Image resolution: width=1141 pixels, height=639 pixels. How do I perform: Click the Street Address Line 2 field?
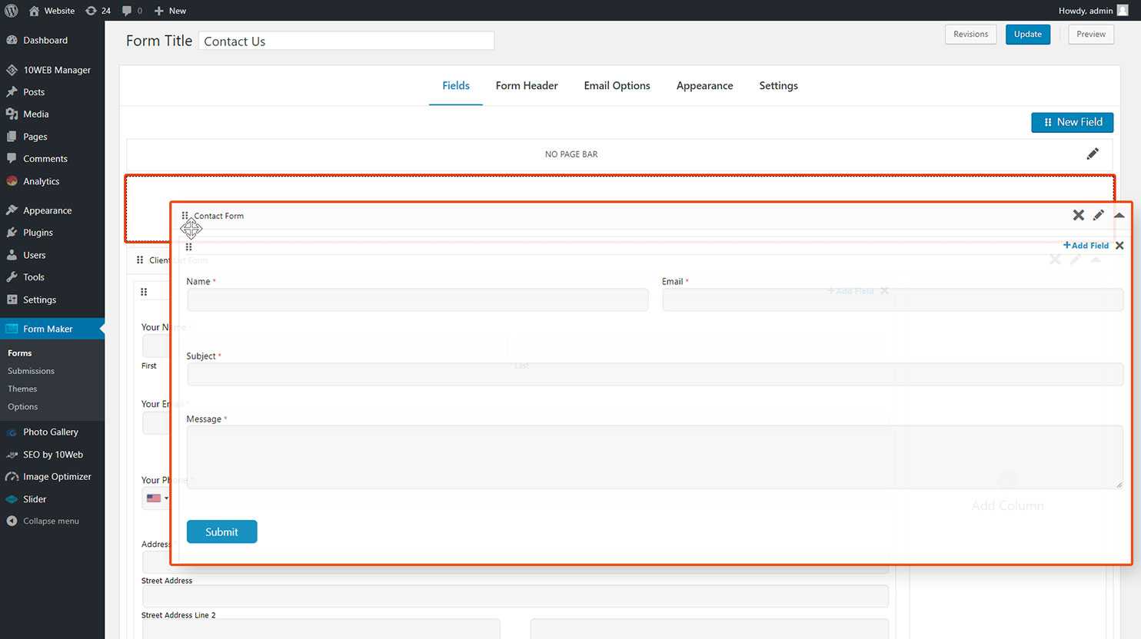coord(515,596)
